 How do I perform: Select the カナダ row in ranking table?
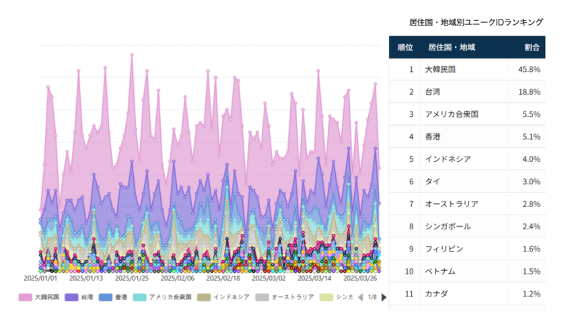coord(467,294)
